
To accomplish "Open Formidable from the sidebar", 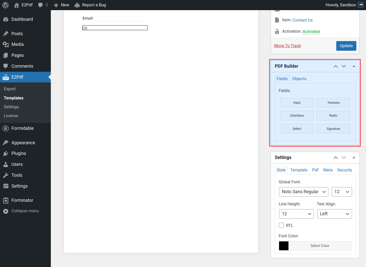I will coord(22,128).
